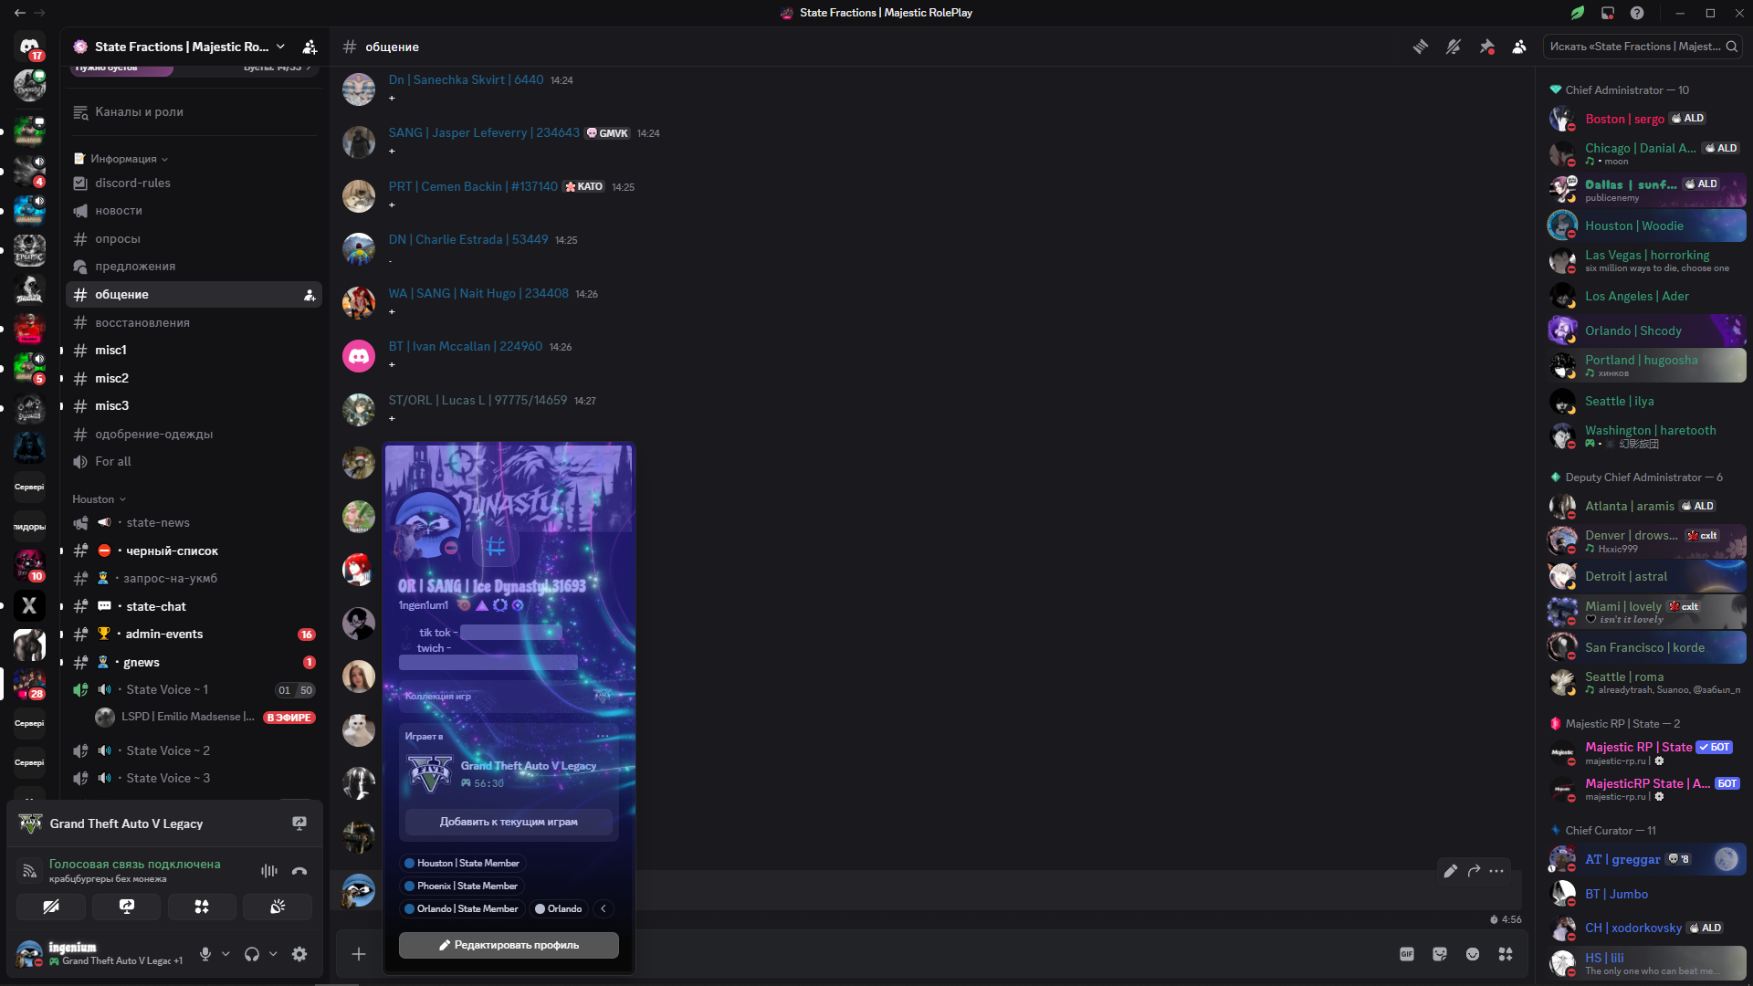Open microphone input device options arrow
This screenshot has height=986, width=1753.
(x=226, y=954)
